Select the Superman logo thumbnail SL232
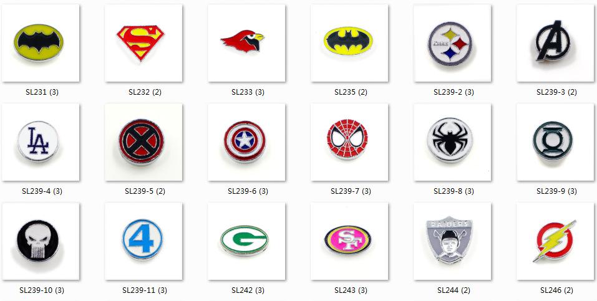The image size is (597, 301). pyautogui.click(x=143, y=43)
